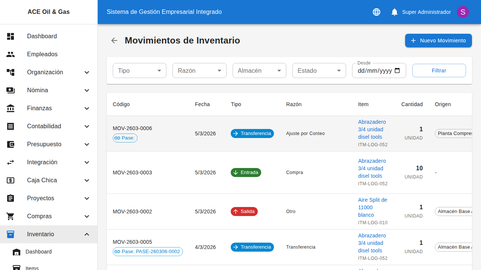Open the notifications bell icon
The height and width of the screenshot is (270, 481).
click(x=394, y=12)
